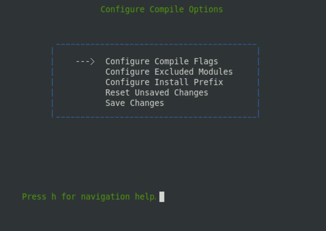Click the word Options in the title
326x231 pixels.
(x=206, y=10)
